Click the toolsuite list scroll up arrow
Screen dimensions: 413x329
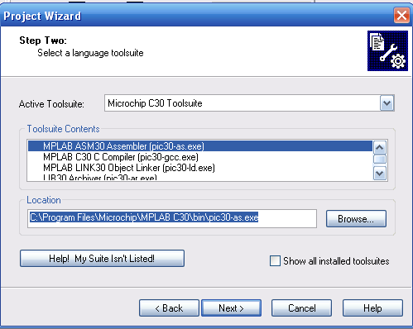[x=380, y=148]
